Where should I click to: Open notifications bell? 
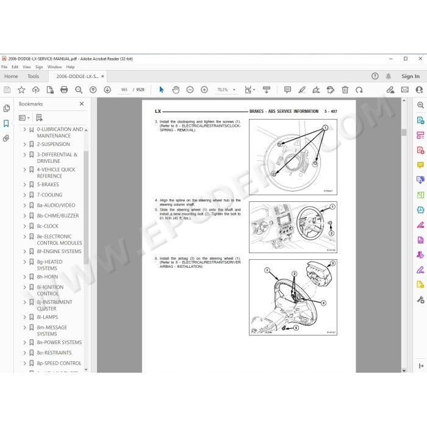point(389,76)
